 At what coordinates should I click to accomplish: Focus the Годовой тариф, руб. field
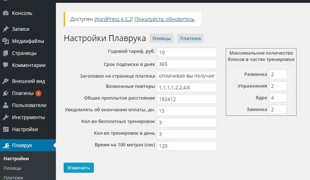point(187,52)
